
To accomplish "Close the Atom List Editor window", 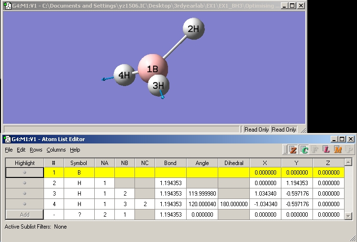I will (x=351, y=139).
